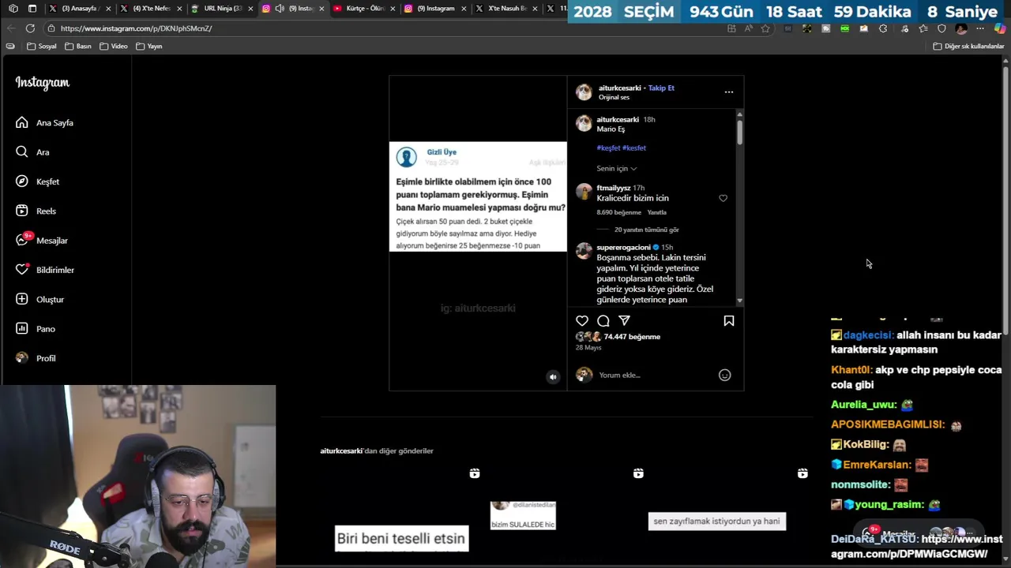1011x568 pixels.
Task: Switch to the URL Ninja tab
Action: tap(222, 9)
